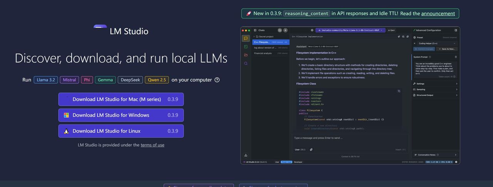
Task: Expand the Secret project folder
Action: coord(271,37)
